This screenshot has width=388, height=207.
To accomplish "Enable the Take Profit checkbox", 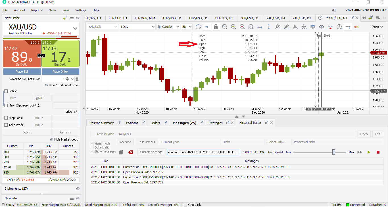I will [x=6, y=125].
